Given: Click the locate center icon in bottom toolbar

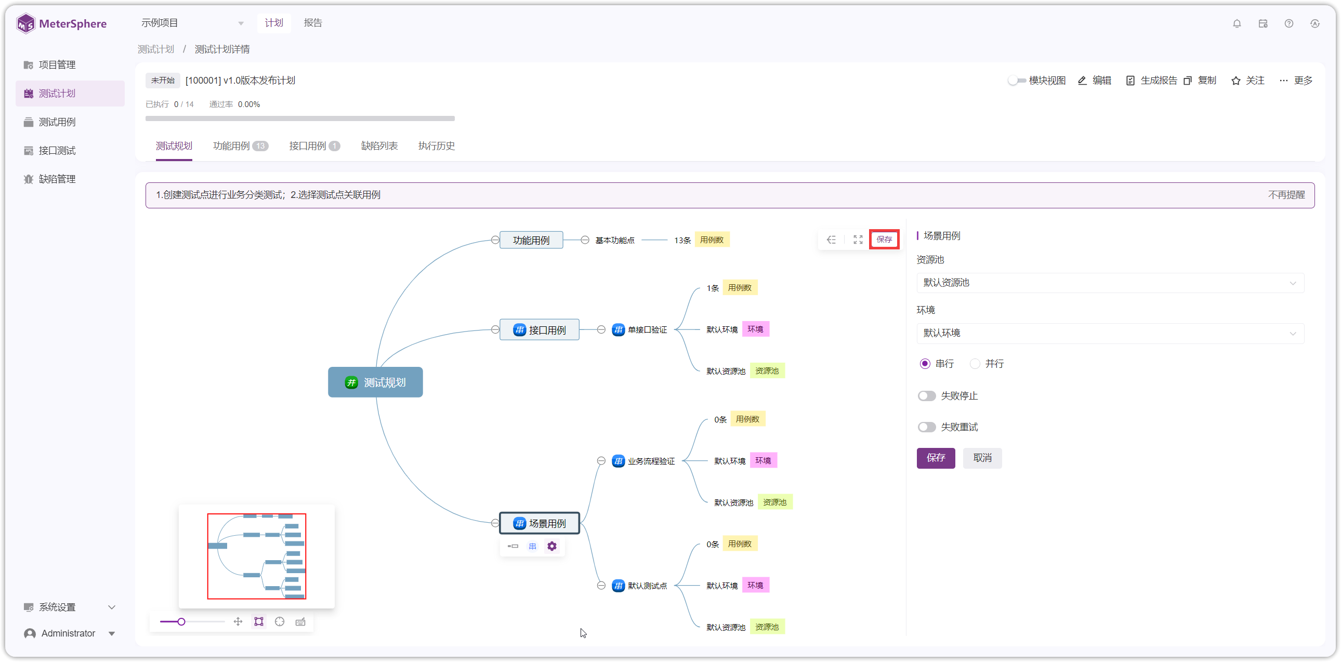Looking at the screenshot, I should (280, 621).
